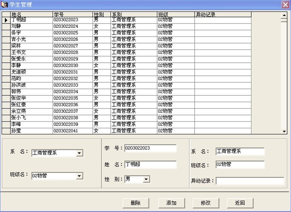Click the right-side 班级名 text field
The width and height of the screenshot is (291, 212).
[x=240, y=165]
